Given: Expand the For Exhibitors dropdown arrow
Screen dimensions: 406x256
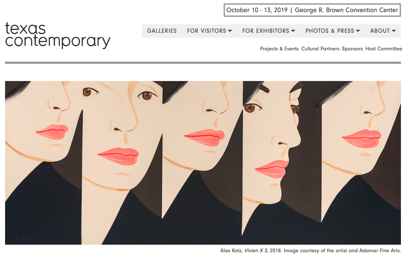Looking at the screenshot, I should (293, 31).
